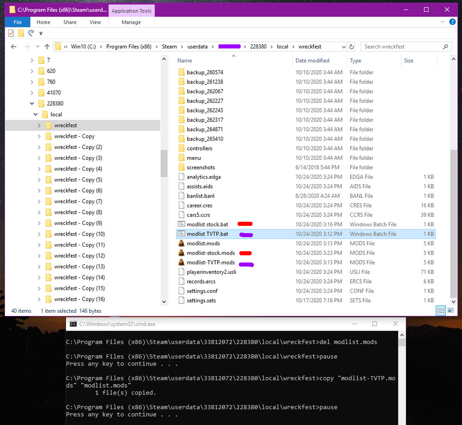Refresh the wreckfest folder view
Image resolution: width=462 pixels, height=425 pixels.
click(x=352, y=47)
